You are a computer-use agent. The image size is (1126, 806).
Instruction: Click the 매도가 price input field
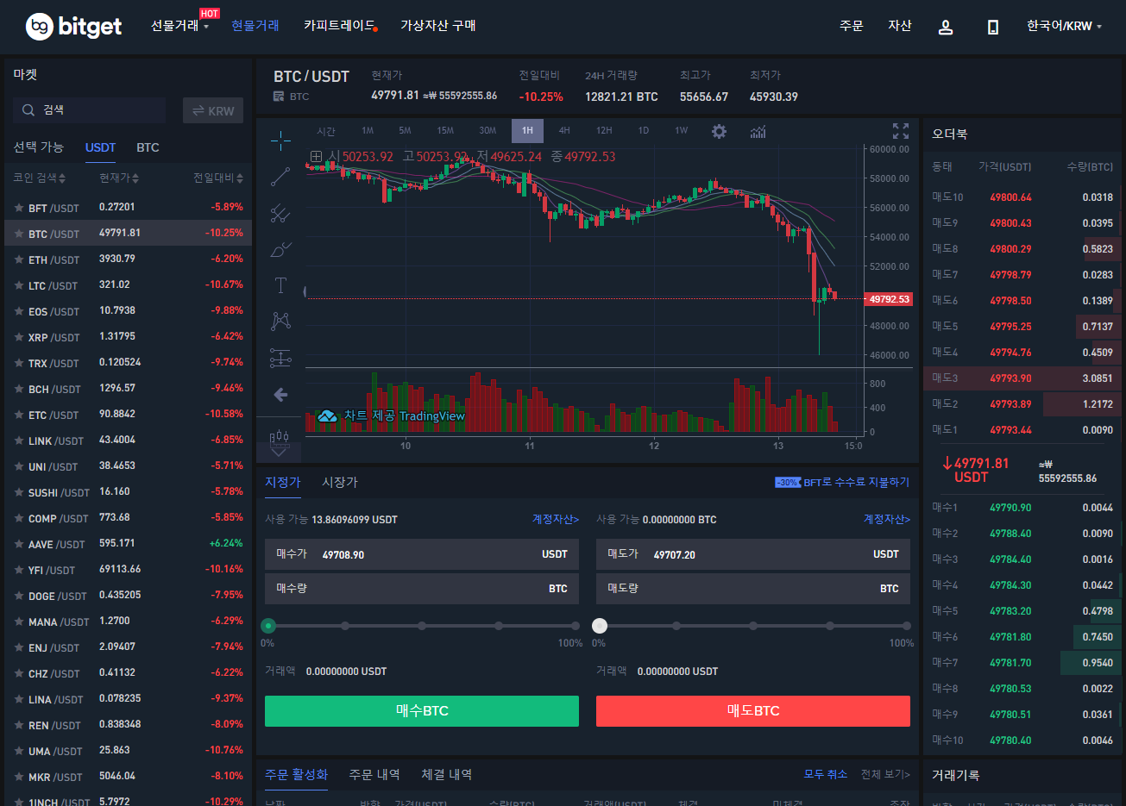tap(753, 554)
